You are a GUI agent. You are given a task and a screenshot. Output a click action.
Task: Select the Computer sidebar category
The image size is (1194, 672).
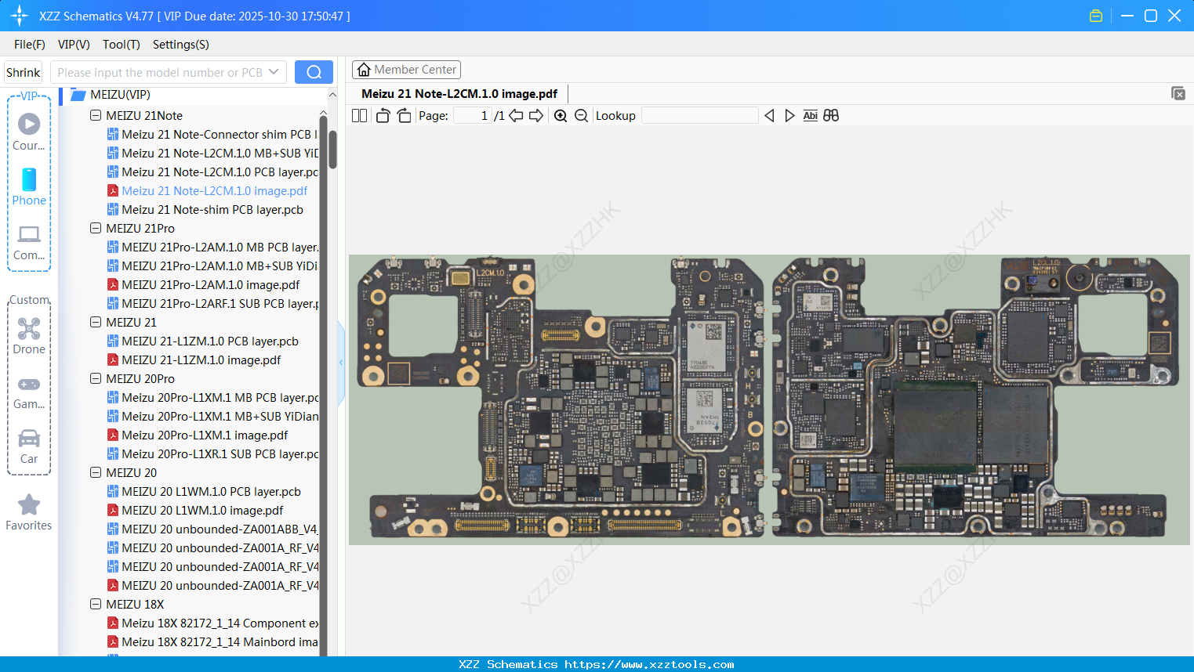(29, 242)
